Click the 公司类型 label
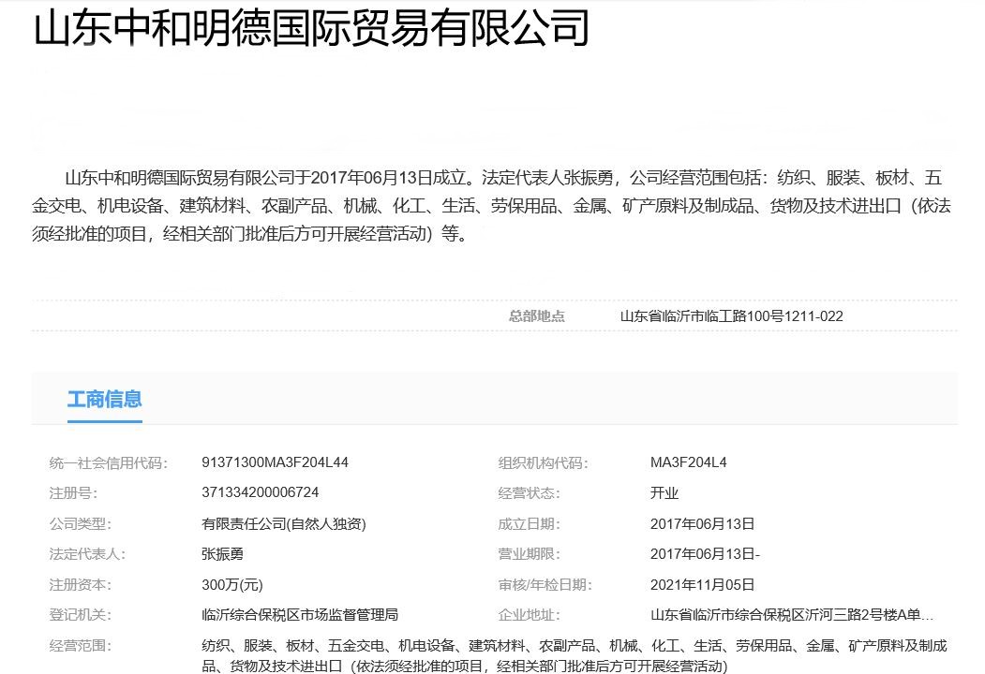This screenshot has width=985, height=674. (80, 524)
